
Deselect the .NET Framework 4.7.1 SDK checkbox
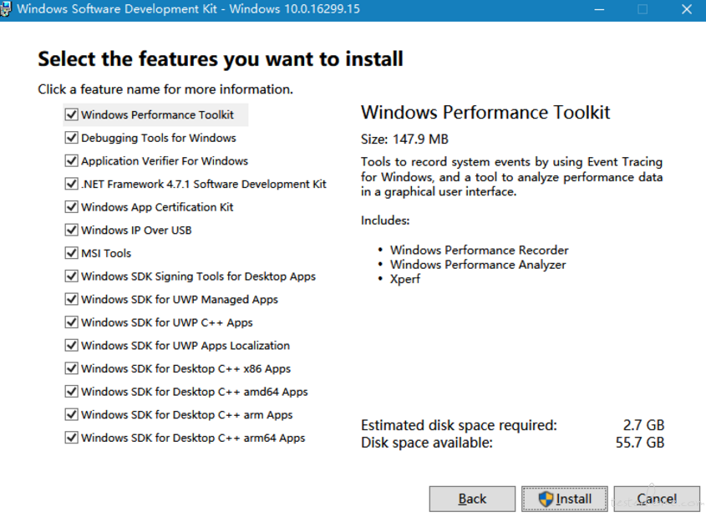tap(72, 184)
